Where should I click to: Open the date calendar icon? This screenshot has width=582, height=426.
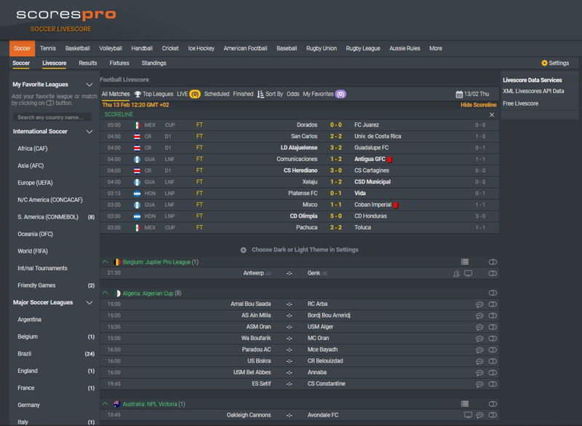[459, 94]
